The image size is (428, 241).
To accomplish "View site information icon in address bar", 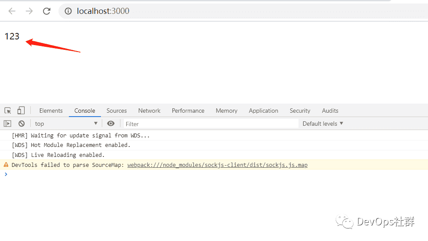I will pos(68,11).
